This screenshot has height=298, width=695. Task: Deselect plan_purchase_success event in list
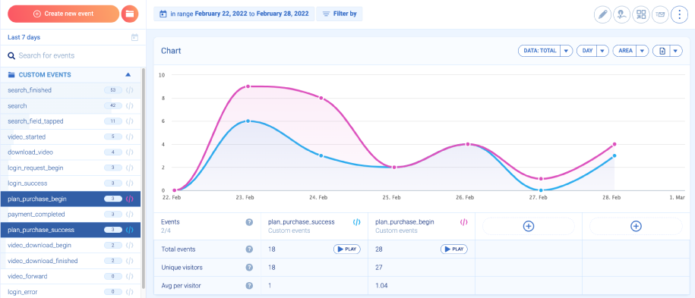(x=71, y=230)
